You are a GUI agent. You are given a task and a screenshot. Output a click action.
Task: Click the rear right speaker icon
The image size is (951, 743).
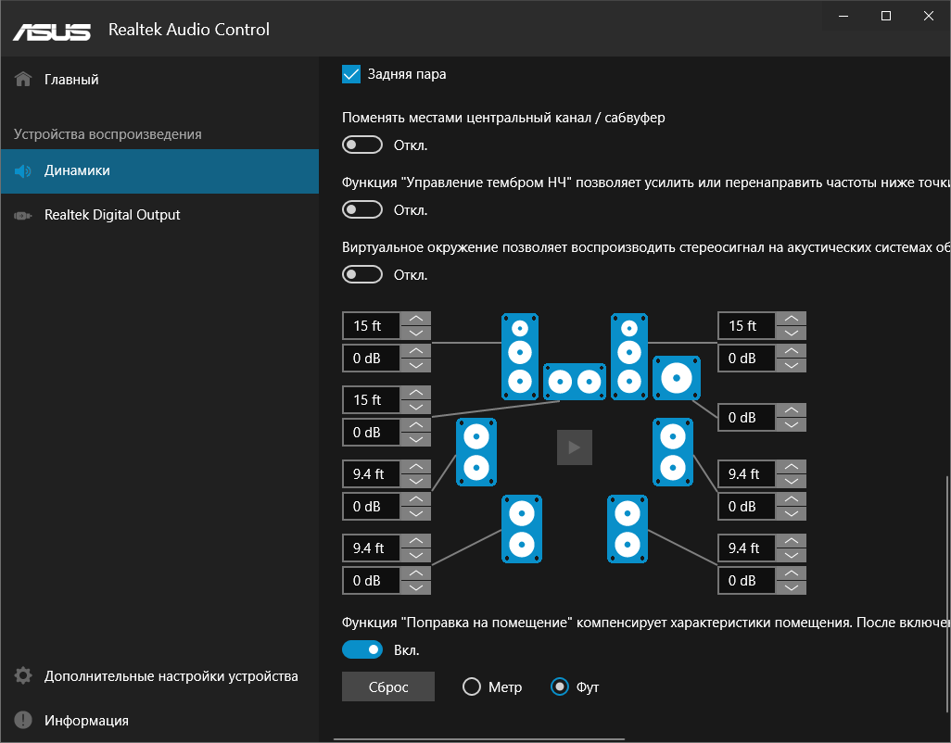[628, 528]
